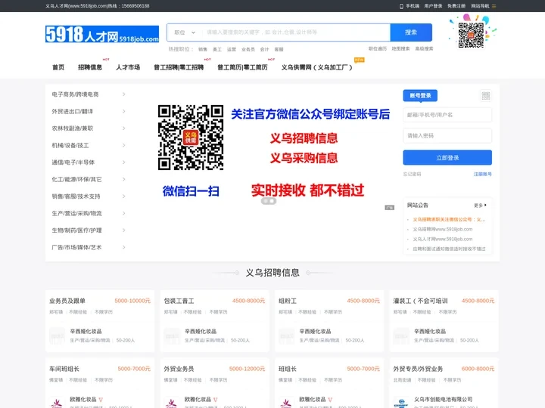Focus the 邮箱/手机号/用户名 input field
The image size is (545, 408).
coord(447,115)
